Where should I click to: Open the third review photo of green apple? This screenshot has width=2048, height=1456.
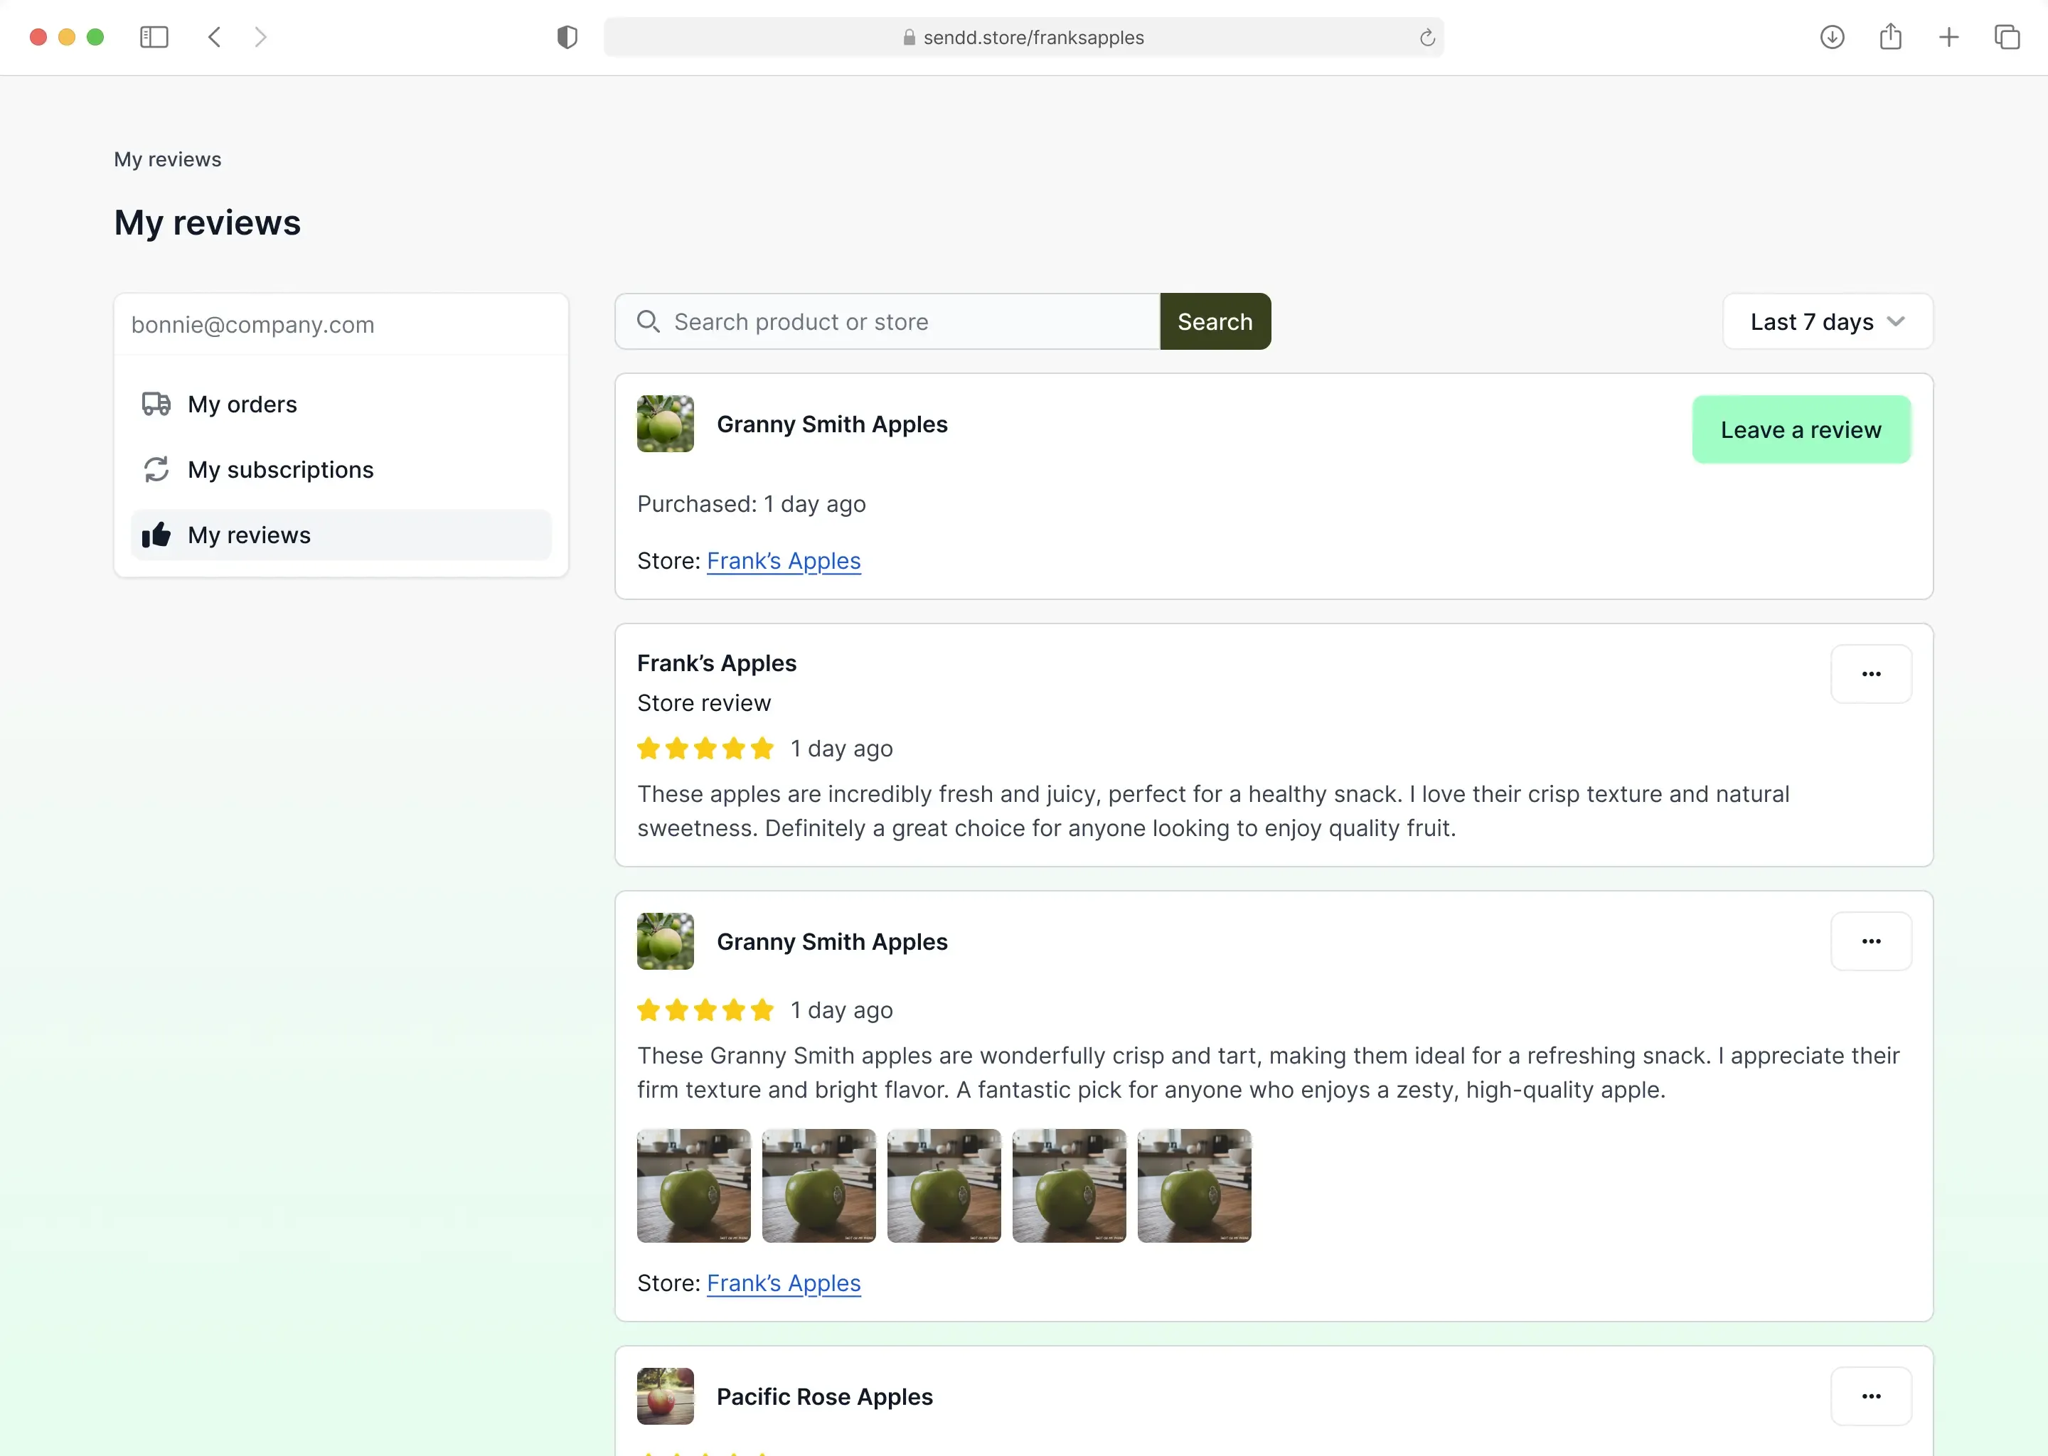coord(944,1185)
